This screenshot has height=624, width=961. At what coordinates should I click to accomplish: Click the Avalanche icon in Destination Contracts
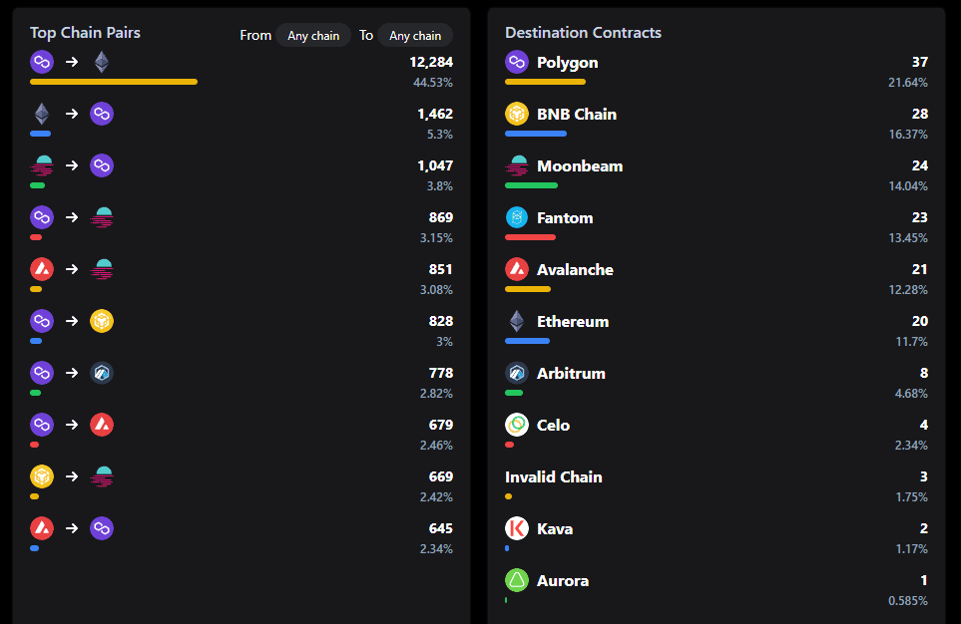point(517,270)
